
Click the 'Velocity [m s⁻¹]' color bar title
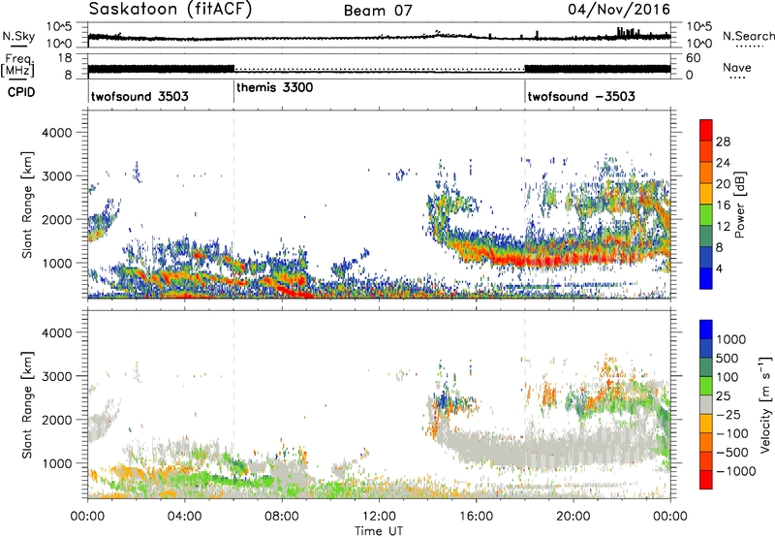[765, 404]
